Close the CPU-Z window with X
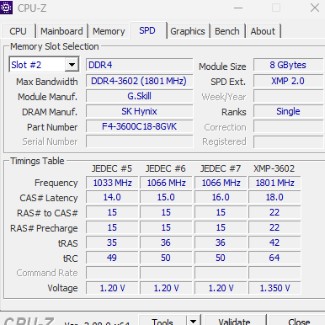The width and height of the screenshot is (325, 325). pyautogui.click(x=315, y=8)
